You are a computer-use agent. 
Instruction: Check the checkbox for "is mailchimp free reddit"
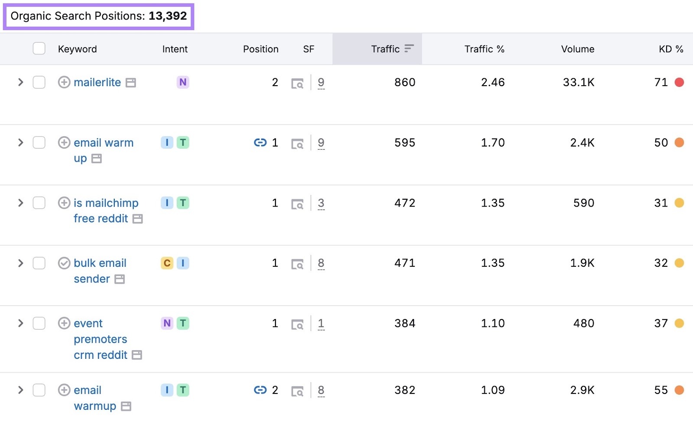39,203
